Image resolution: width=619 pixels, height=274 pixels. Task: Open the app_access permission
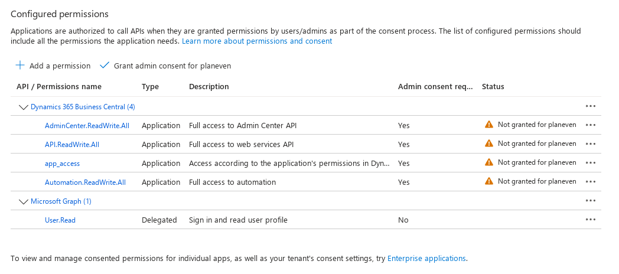[x=63, y=164]
